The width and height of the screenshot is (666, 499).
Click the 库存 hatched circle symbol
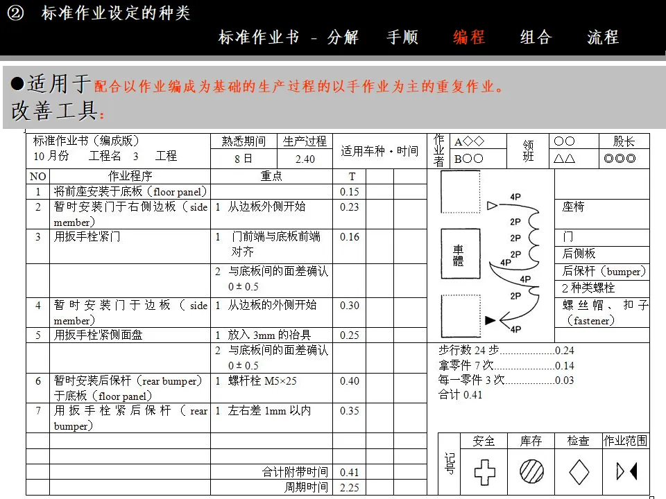531,471
